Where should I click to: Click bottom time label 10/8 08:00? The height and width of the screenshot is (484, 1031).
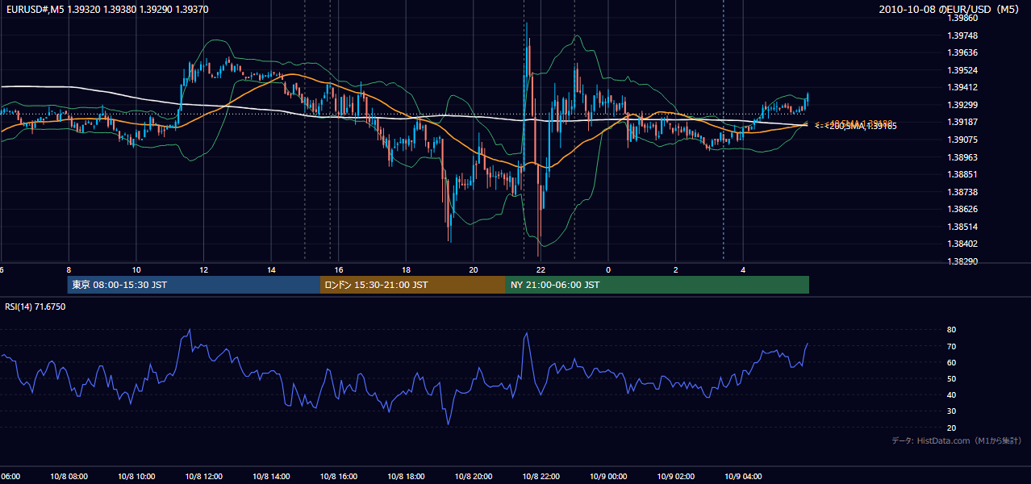69,477
